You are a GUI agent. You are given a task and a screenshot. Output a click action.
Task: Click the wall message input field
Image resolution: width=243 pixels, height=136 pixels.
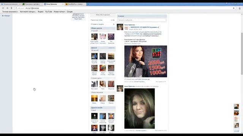pos(142,20)
